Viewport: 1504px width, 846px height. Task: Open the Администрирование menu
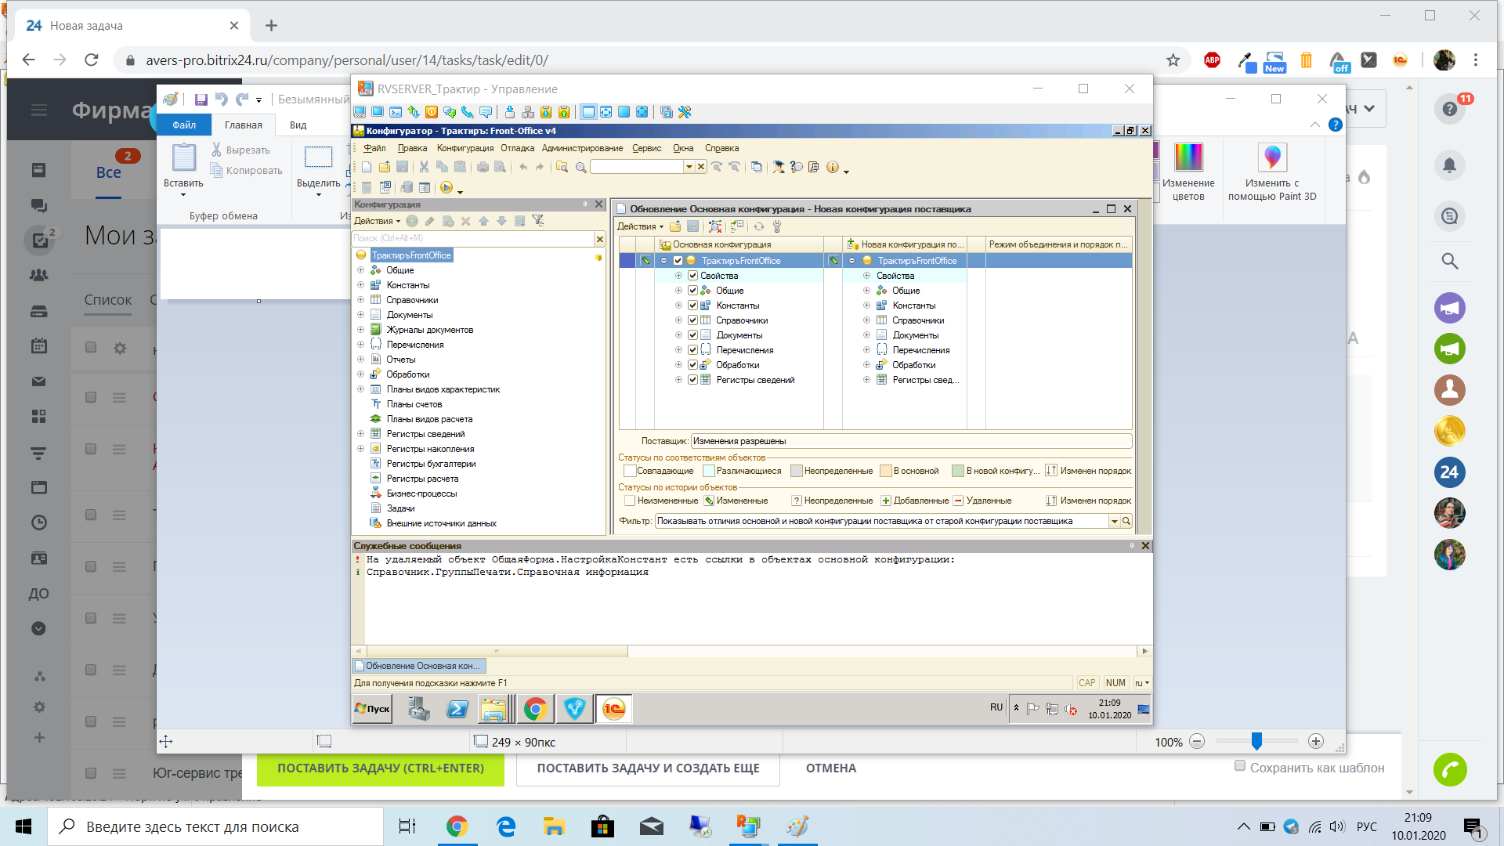(x=582, y=148)
